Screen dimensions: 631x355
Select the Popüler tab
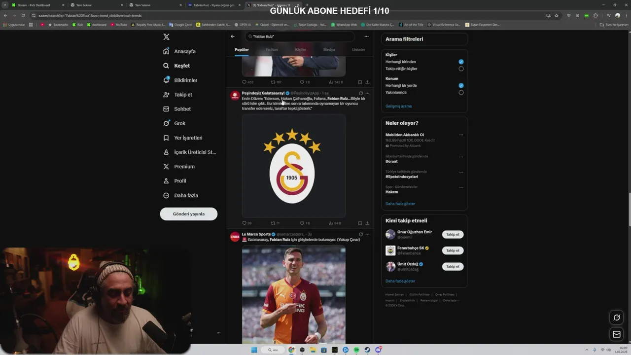pos(242,50)
